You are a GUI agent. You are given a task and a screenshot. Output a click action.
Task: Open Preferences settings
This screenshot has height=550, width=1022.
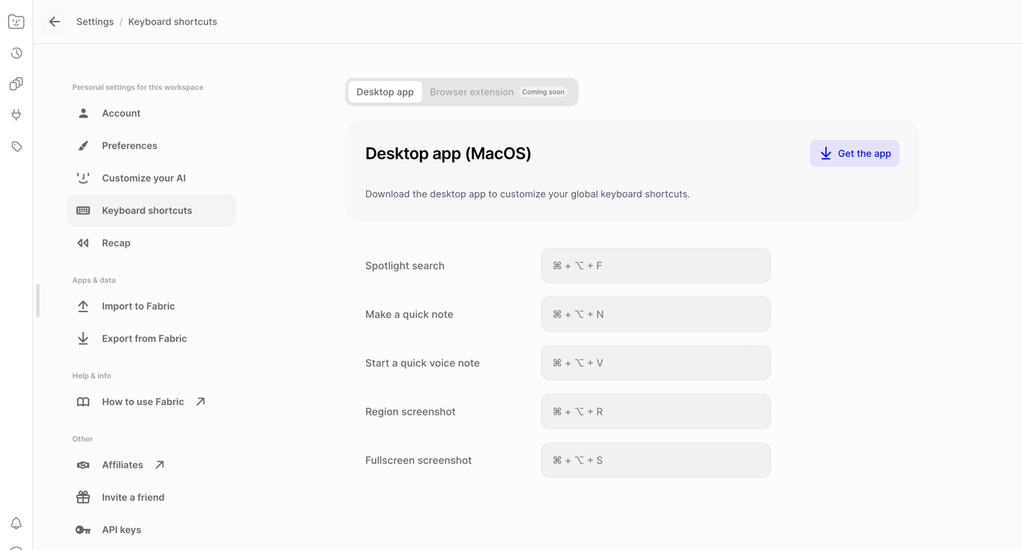click(x=151, y=145)
